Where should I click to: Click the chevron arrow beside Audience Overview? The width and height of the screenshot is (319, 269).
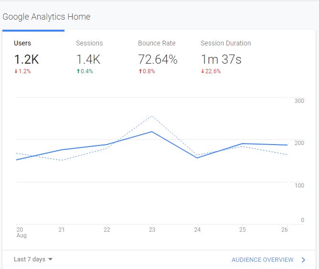(x=303, y=259)
